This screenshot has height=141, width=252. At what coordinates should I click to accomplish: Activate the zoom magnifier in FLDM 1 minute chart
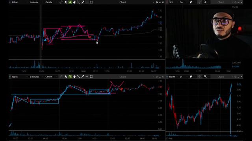[x=70, y=2]
